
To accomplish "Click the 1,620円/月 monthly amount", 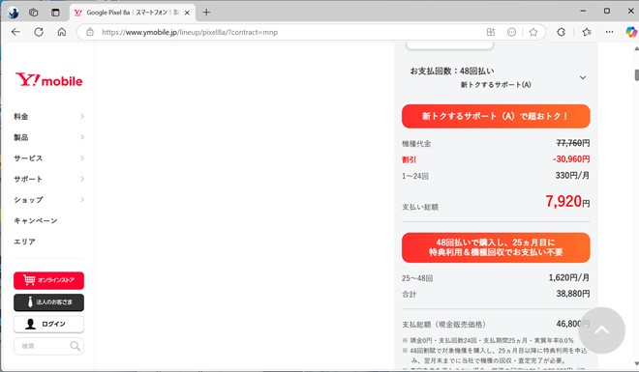I will (x=569, y=277).
